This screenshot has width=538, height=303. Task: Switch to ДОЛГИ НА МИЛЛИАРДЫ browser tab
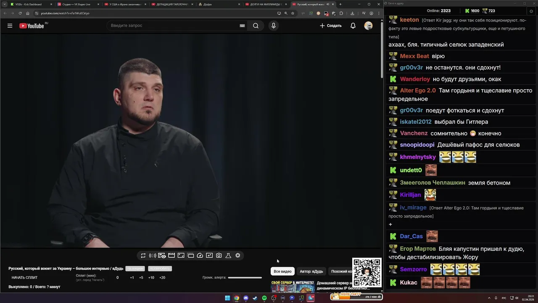pos(267,4)
